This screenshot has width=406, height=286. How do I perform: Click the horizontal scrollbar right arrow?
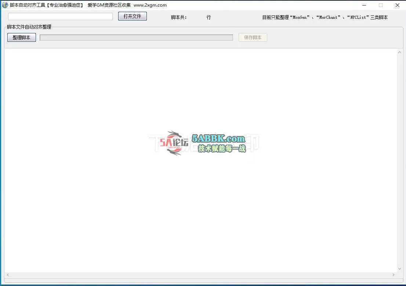pos(394,275)
